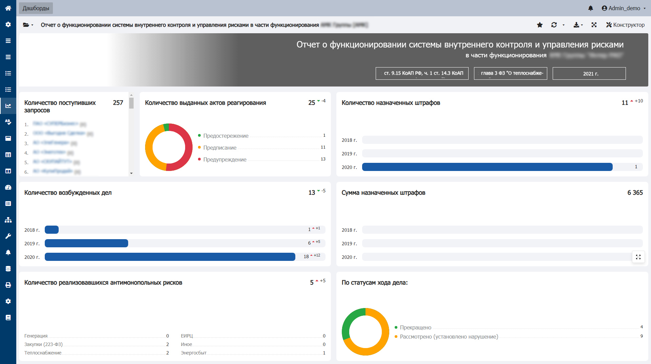The height and width of the screenshot is (364, 651).
Task: Click the 2020 г. blue bar in возбужденных дел
Action: (x=170, y=257)
